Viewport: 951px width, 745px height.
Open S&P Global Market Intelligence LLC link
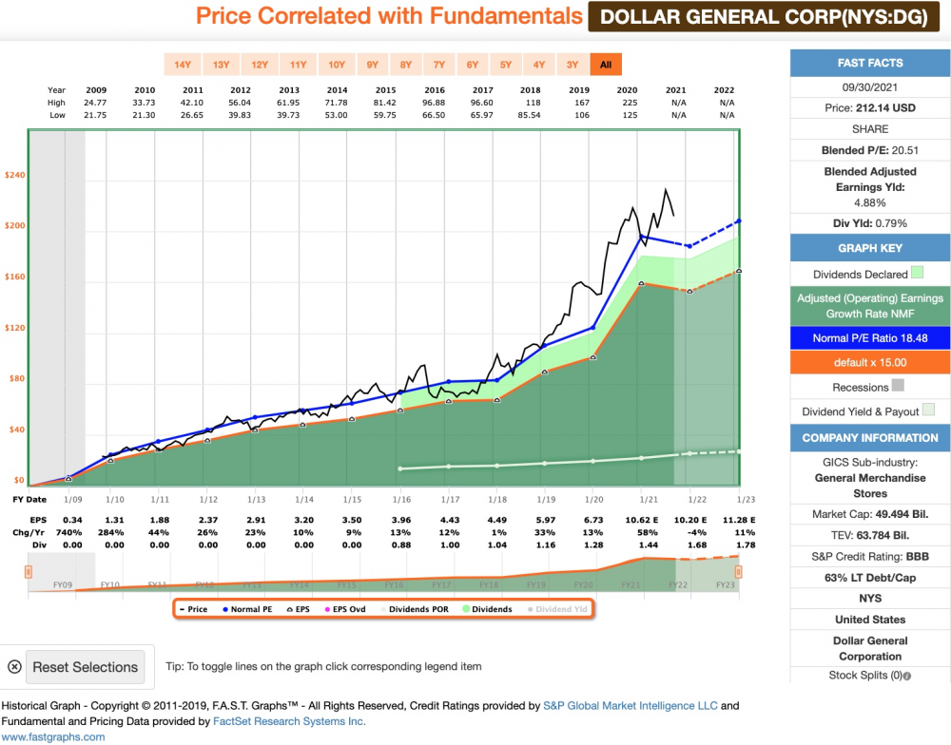(631, 706)
